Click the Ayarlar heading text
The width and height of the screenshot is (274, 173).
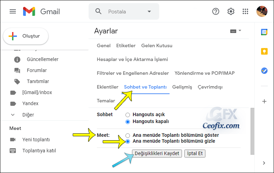(x=106, y=31)
